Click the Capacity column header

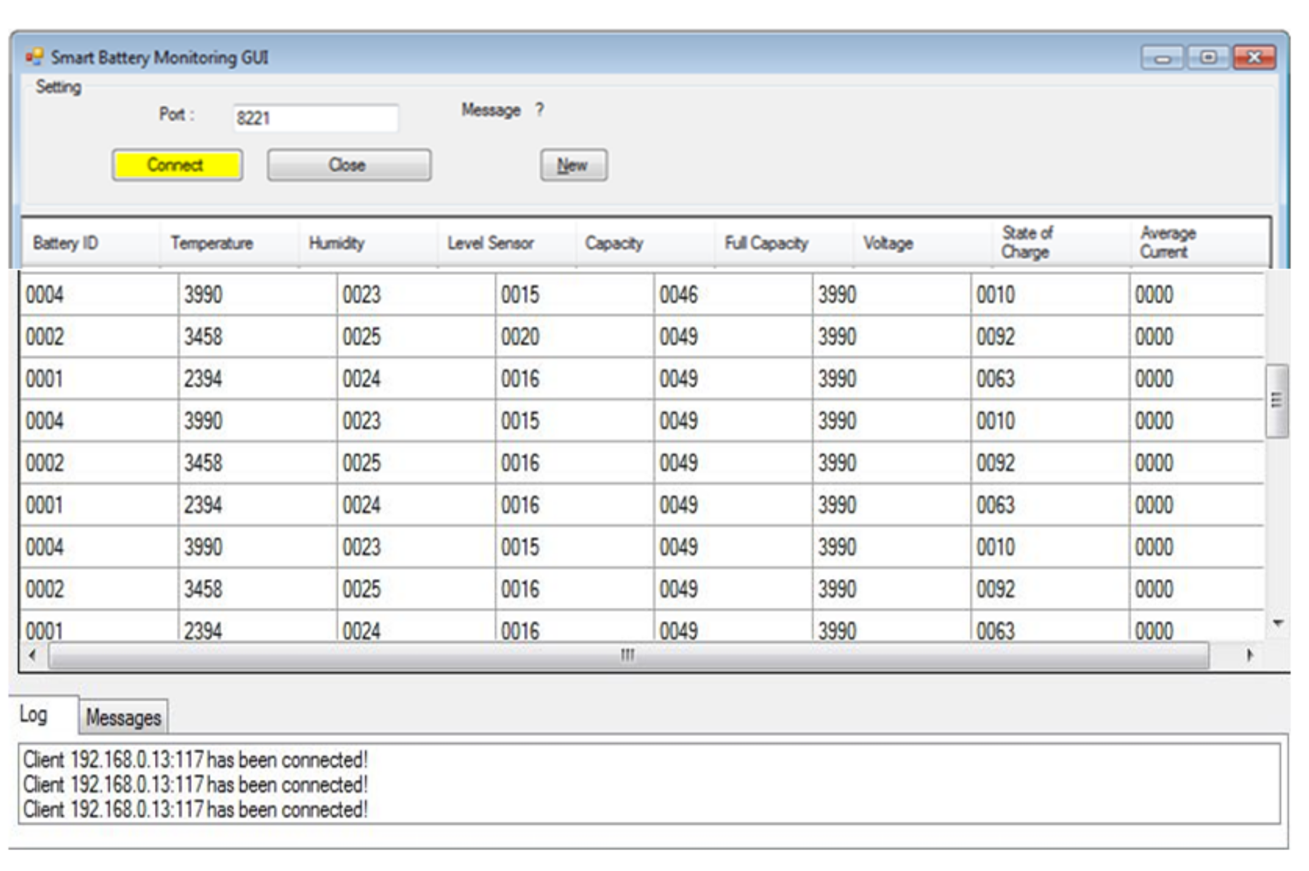(x=645, y=243)
